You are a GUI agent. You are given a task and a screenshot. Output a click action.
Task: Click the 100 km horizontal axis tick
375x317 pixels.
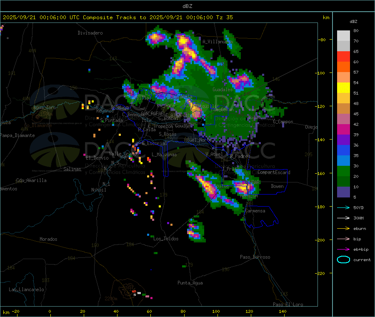[216, 311]
